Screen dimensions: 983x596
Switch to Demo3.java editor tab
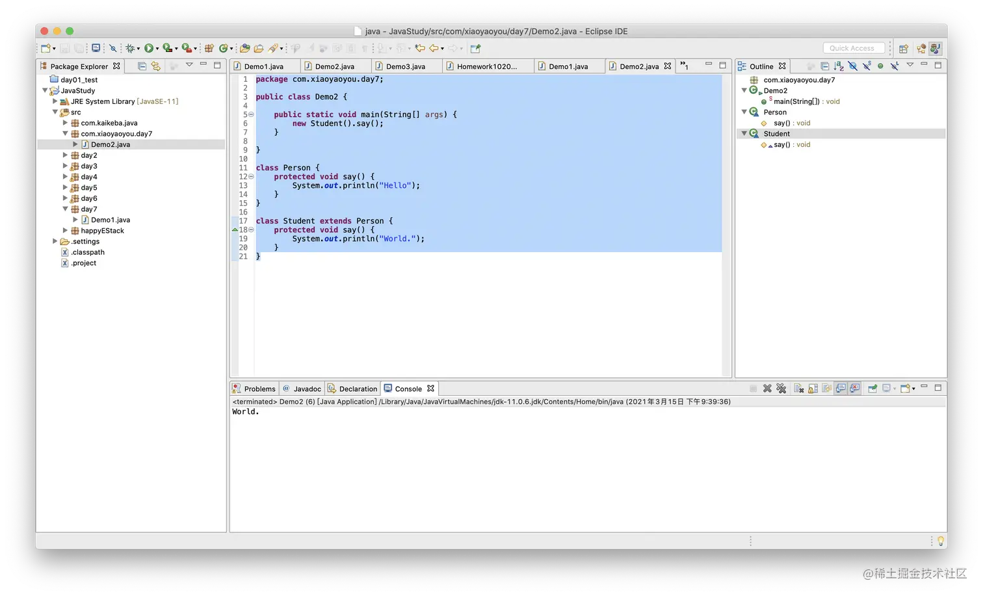point(406,66)
